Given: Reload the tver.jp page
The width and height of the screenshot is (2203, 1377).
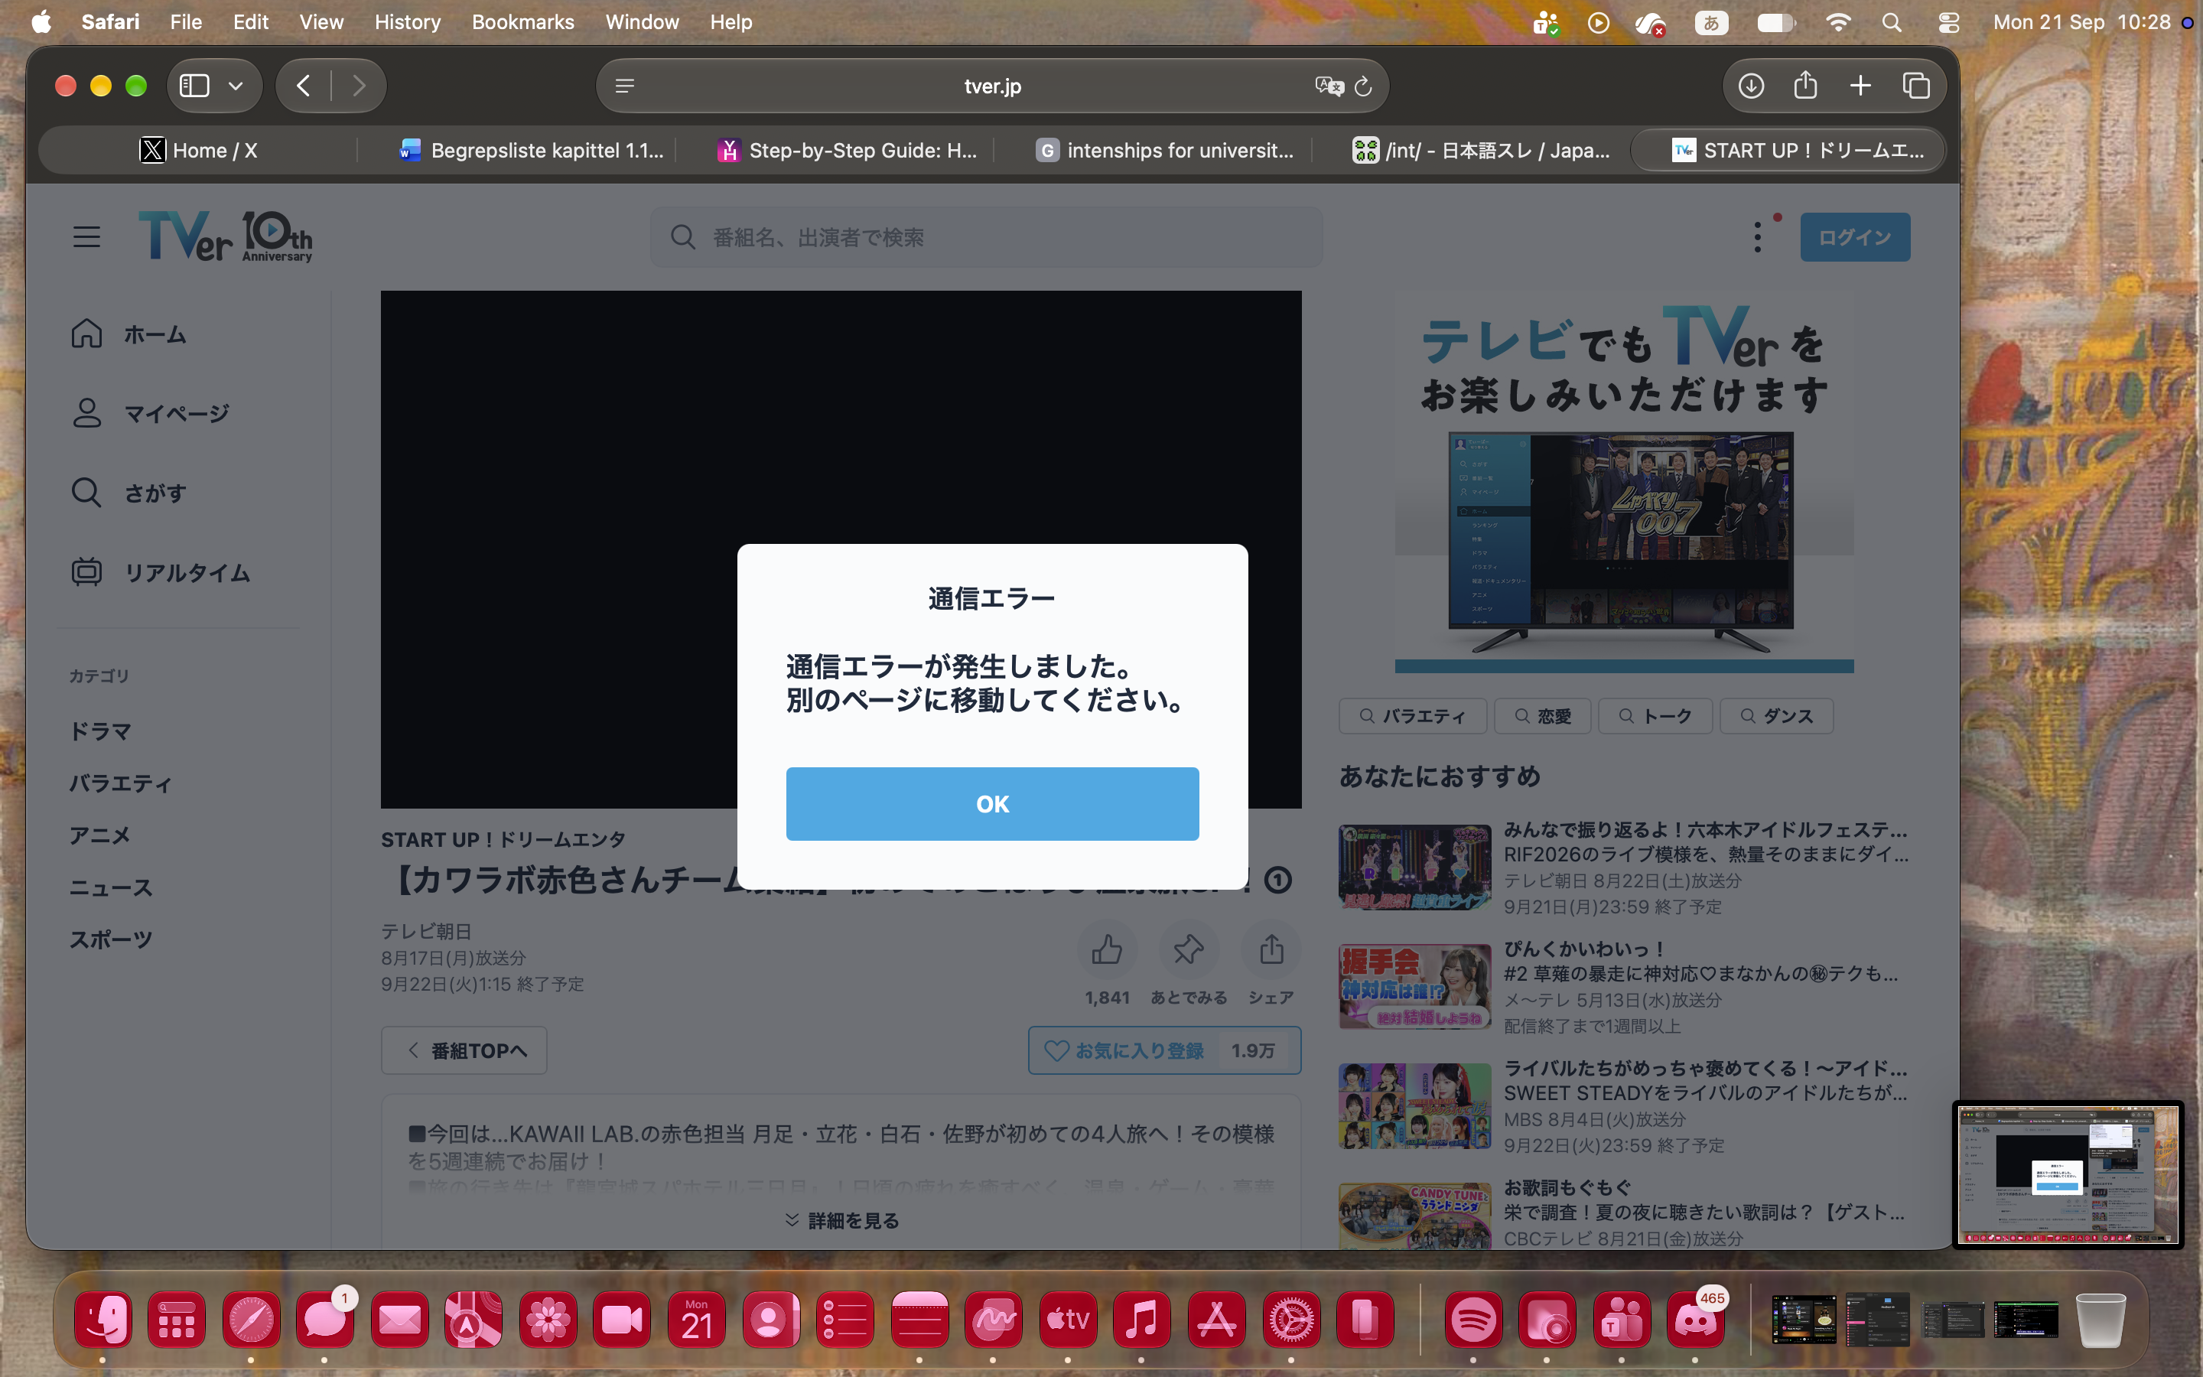Looking at the screenshot, I should tap(1363, 86).
